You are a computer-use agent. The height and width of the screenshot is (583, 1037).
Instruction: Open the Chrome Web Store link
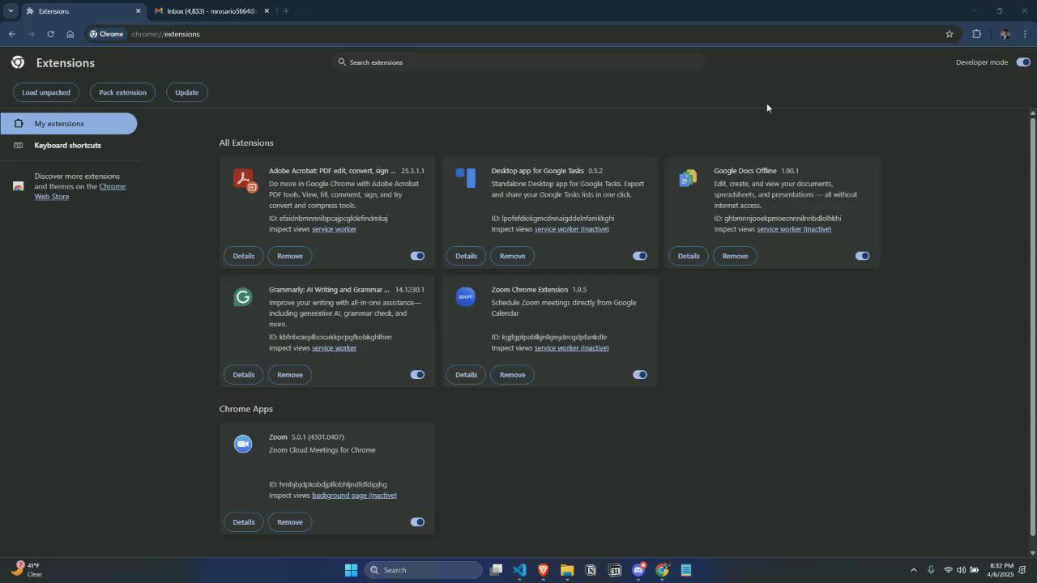79,192
